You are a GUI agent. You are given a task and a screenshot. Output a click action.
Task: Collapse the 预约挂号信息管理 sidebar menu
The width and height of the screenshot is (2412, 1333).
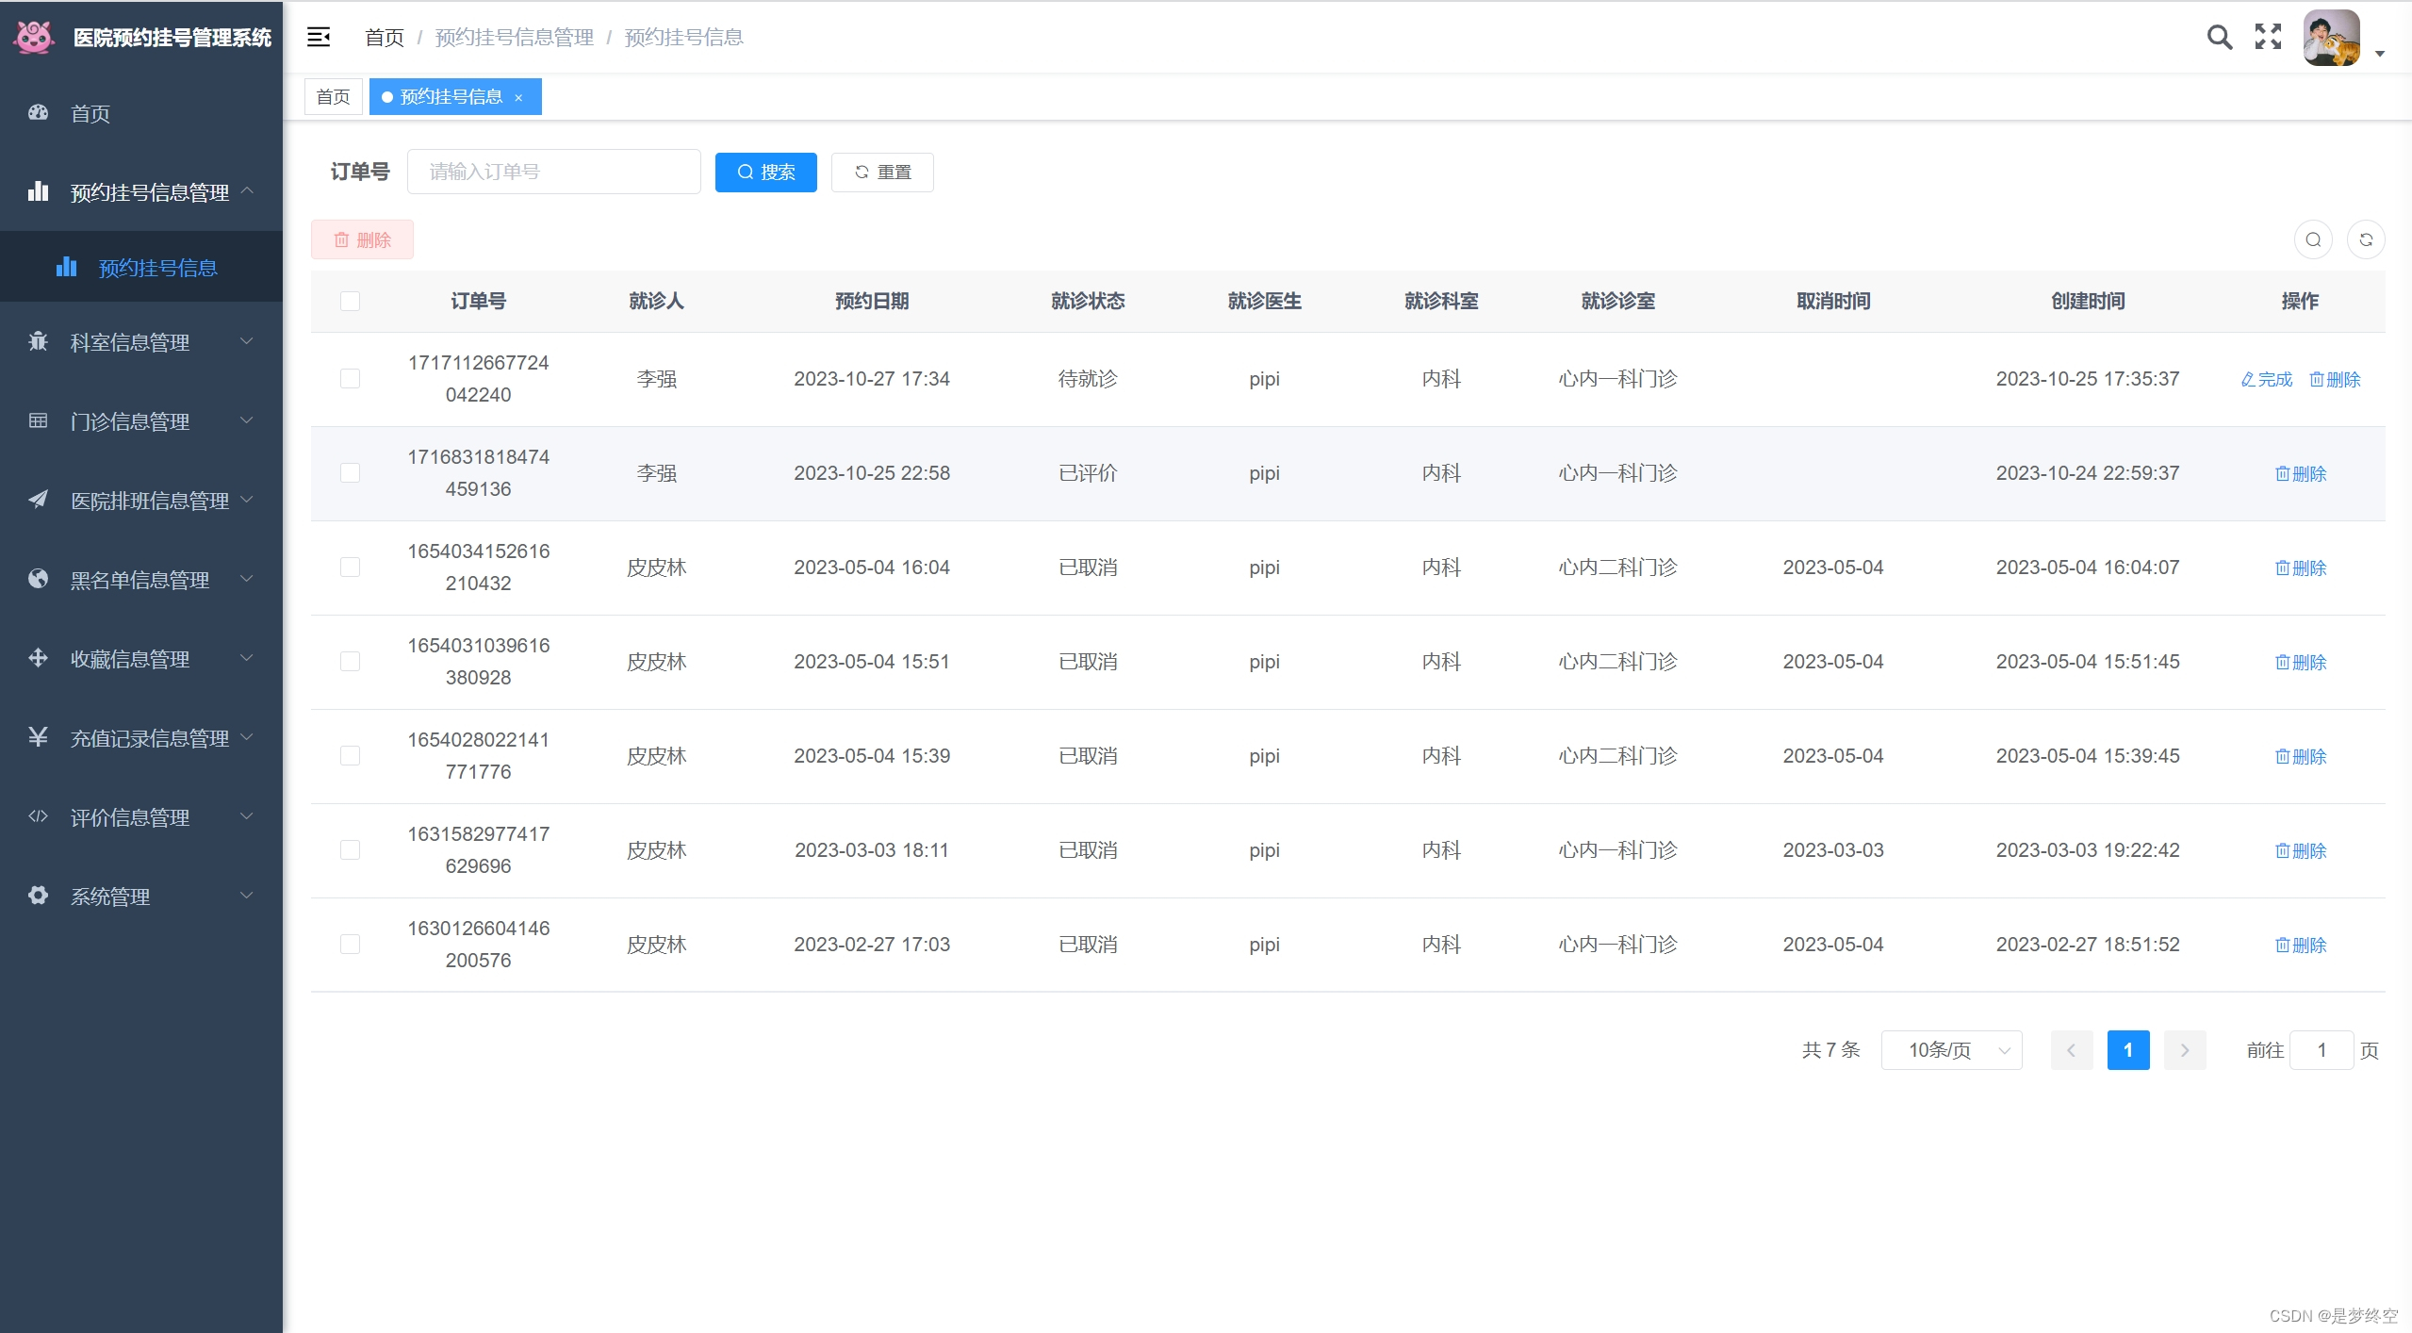pyautogui.click(x=141, y=191)
